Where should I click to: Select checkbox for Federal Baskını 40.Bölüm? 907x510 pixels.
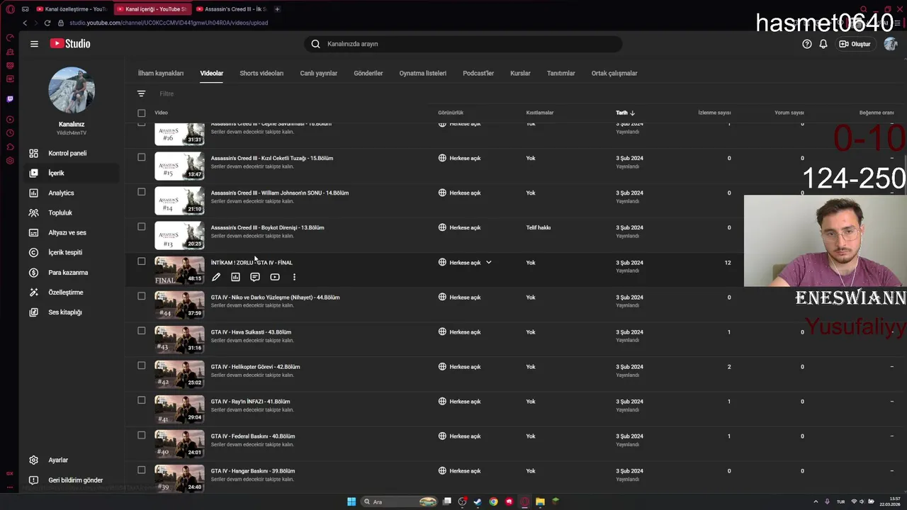click(142, 435)
